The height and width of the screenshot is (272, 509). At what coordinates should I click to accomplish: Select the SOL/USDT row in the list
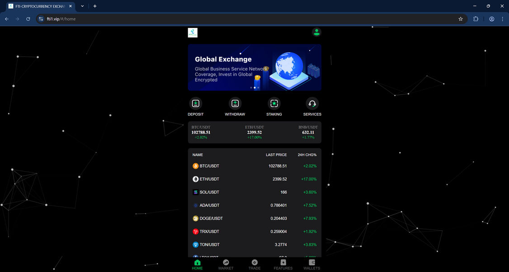click(254, 192)
